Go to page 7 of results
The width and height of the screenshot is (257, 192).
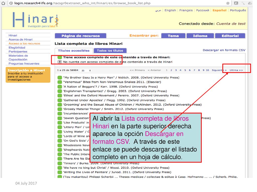pos(194,70)
